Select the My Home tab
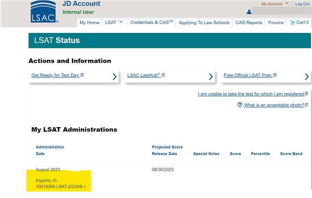This screenshot has height=198, width=312. click(89, 22)
